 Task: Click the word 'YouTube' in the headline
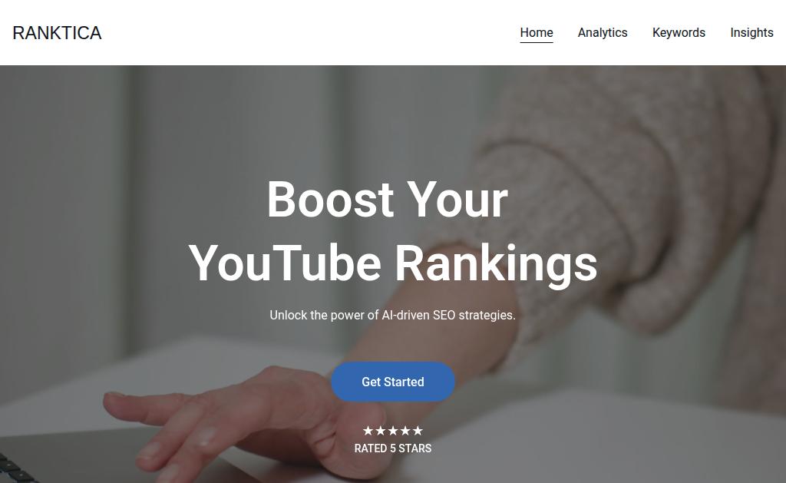click(x=285, y=263)
